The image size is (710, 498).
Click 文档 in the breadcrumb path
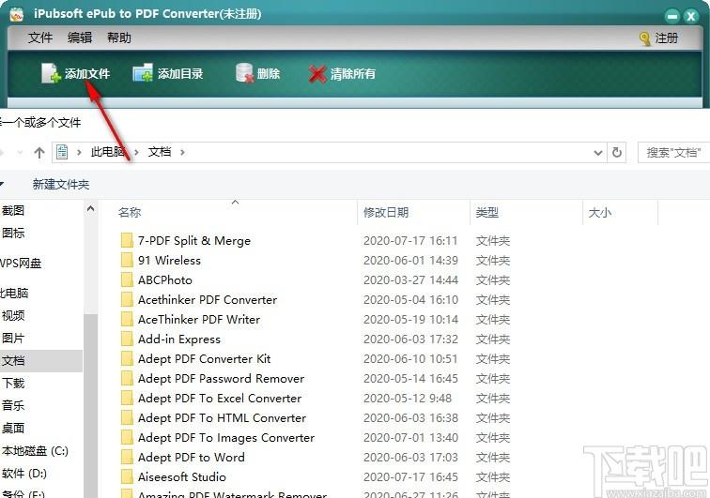click(160, 152)
